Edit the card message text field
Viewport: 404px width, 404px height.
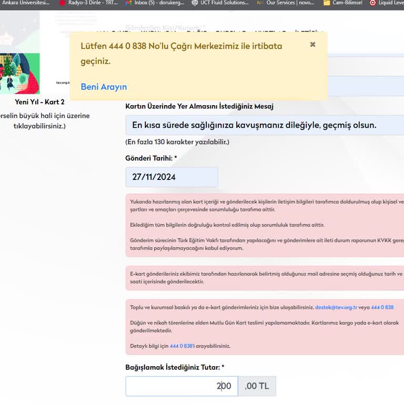click(x=265, y=125)
